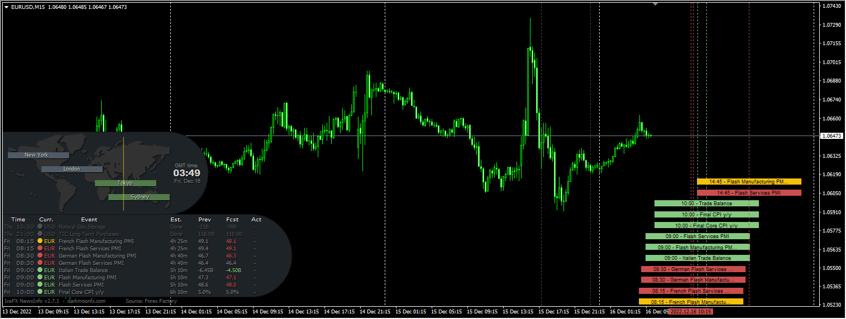Select the Sydney session bar

(139, 197)
